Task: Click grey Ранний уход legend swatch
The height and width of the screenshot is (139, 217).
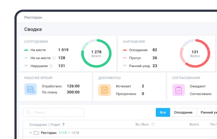Action: point(125,65)
